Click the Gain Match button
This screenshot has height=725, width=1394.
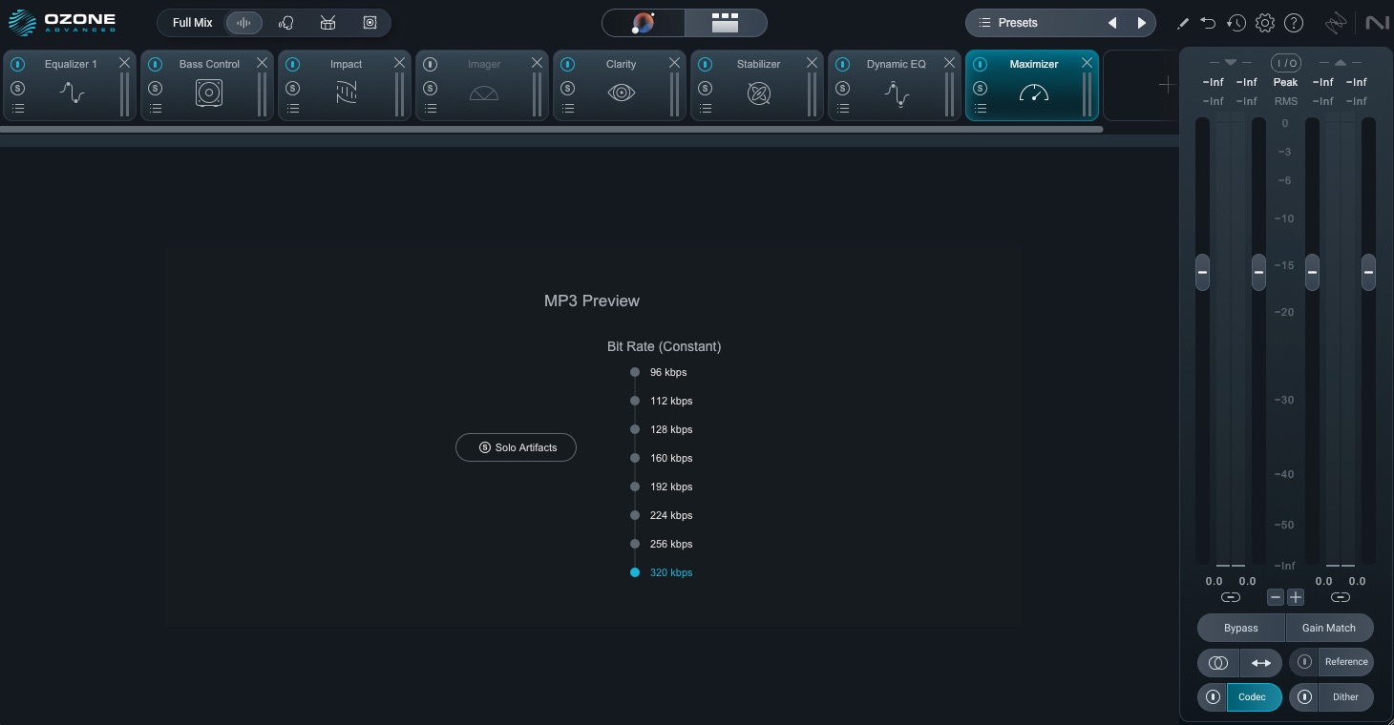[x=1328, y=628]
